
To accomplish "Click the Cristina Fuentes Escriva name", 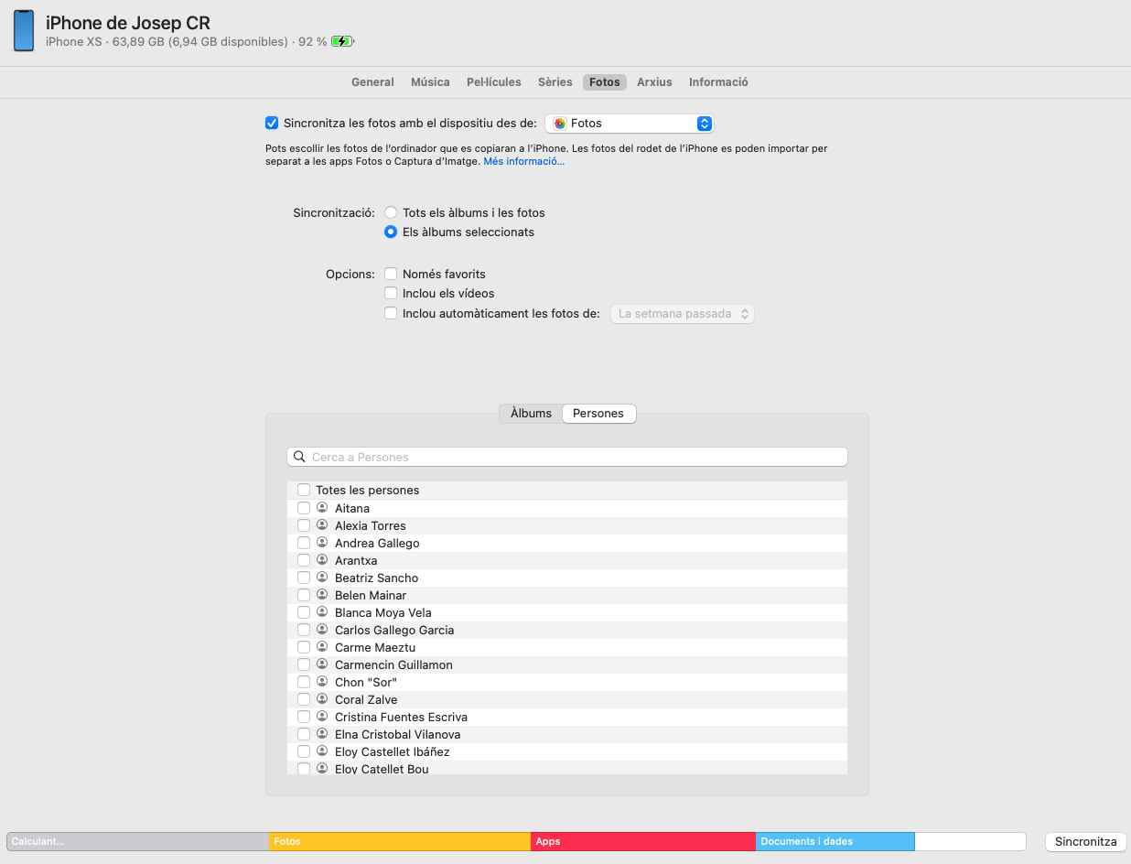I will click(x=401, y=717).
